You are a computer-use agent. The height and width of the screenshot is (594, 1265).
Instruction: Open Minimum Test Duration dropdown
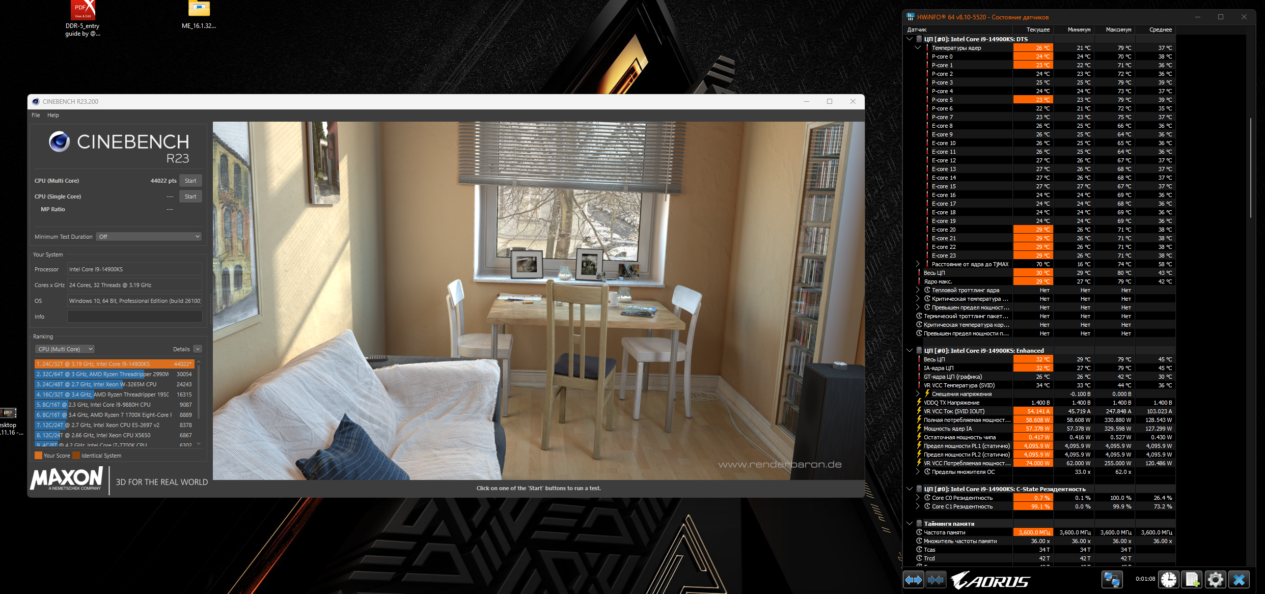coord(149,237)
